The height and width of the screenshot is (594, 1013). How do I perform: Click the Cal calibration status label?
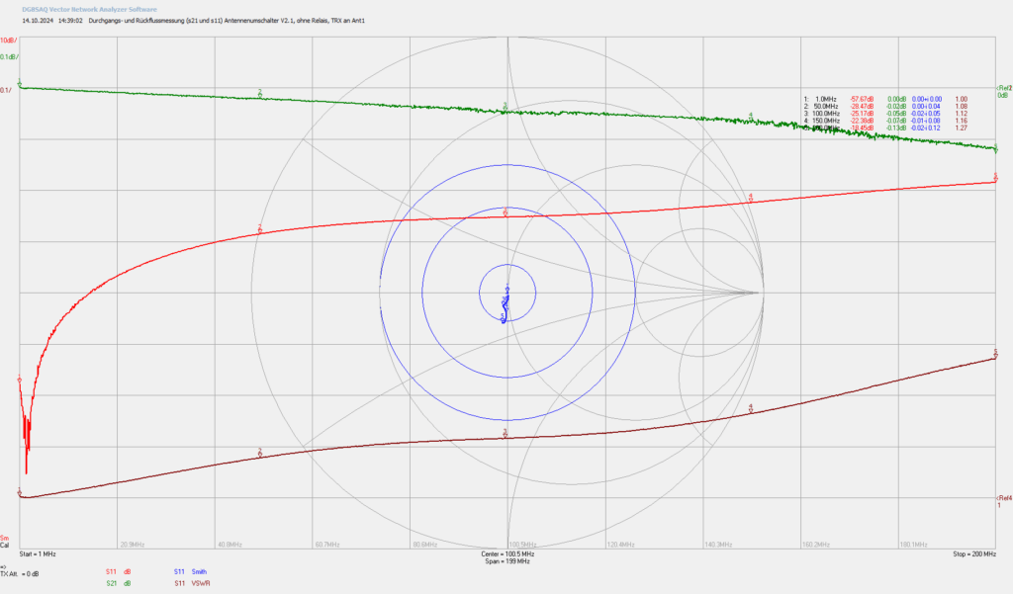click(x=5, y=545)
